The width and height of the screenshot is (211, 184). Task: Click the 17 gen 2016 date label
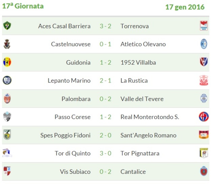pos(185,7)
